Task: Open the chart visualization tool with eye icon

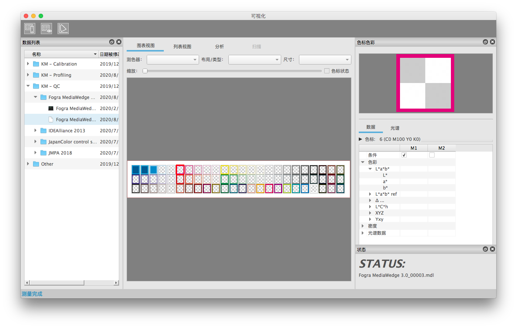Action: point(46,29)
